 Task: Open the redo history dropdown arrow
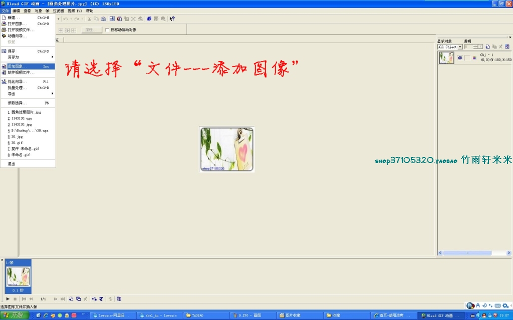coord(82,19)
